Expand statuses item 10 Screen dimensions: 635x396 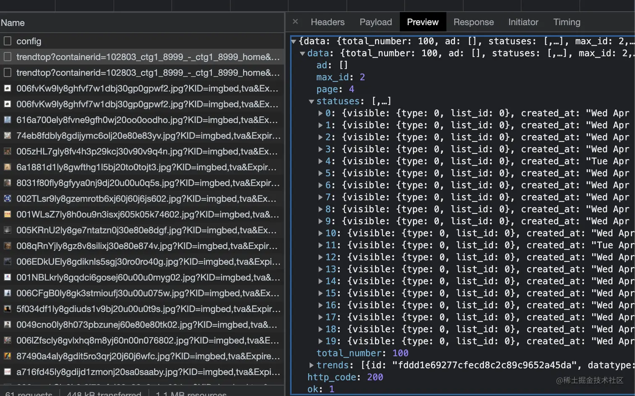click(x=320, y=233)
